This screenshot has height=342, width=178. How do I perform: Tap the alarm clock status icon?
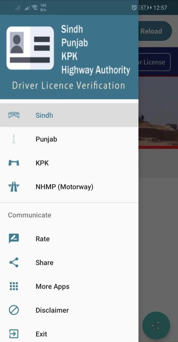pyautogui.click(x=134, y=8)
